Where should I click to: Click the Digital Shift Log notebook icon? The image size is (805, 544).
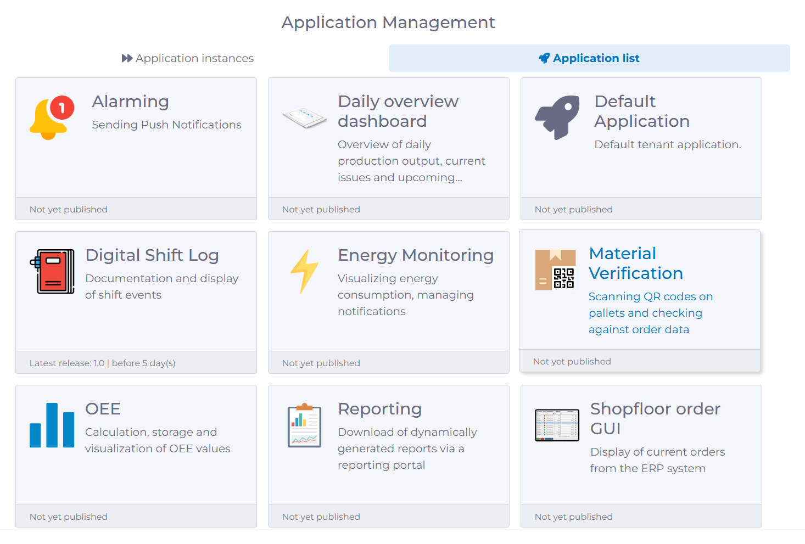[53, 271]
